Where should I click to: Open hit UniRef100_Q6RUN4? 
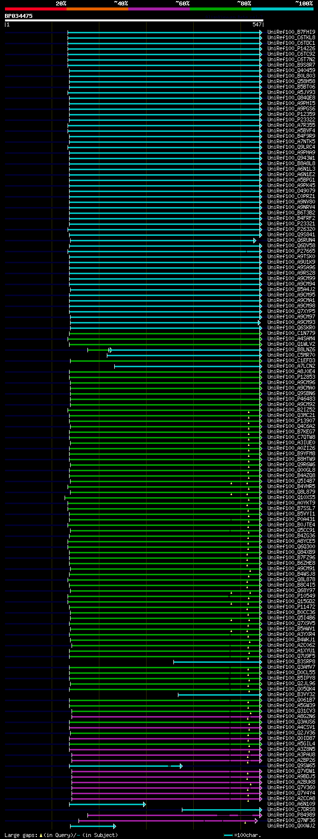tap(291, 240)
